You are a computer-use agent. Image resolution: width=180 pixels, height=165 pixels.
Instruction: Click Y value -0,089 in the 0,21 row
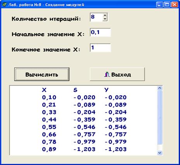(x=116, y=105)
